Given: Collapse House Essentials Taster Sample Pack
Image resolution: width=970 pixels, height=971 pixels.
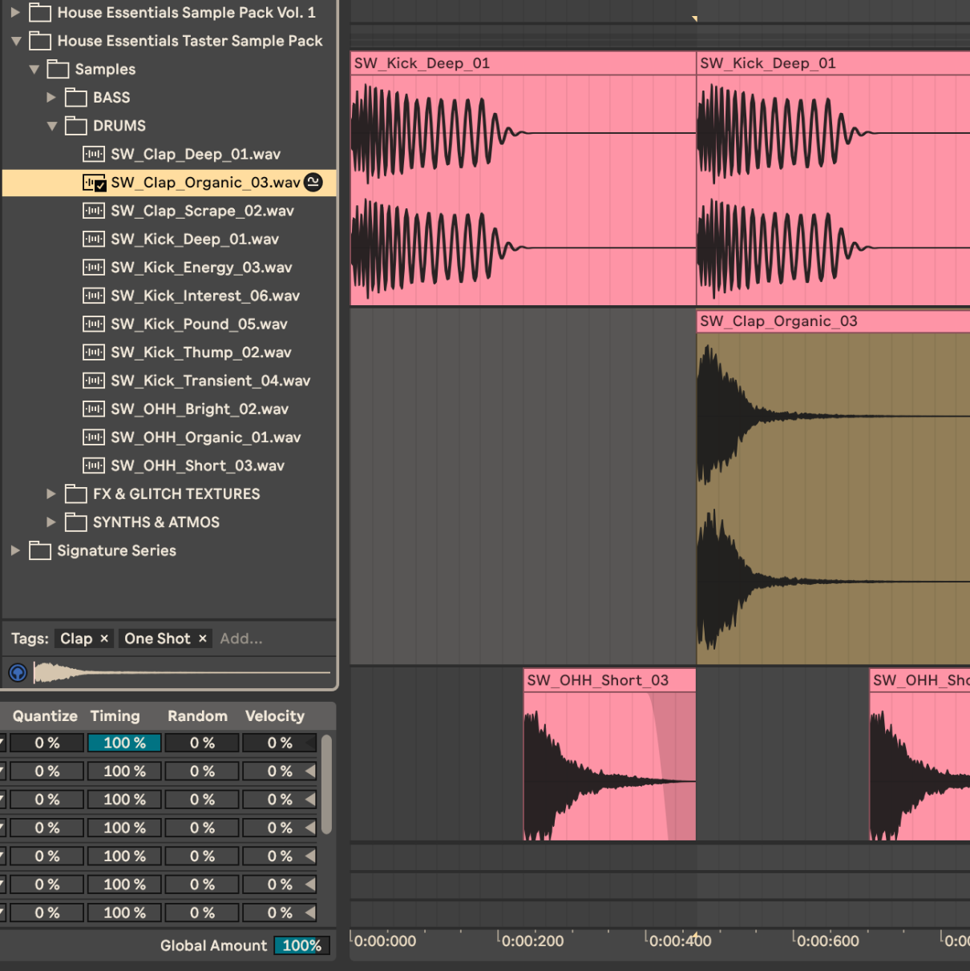Looking at the screenshot, I should coord(16,41).
